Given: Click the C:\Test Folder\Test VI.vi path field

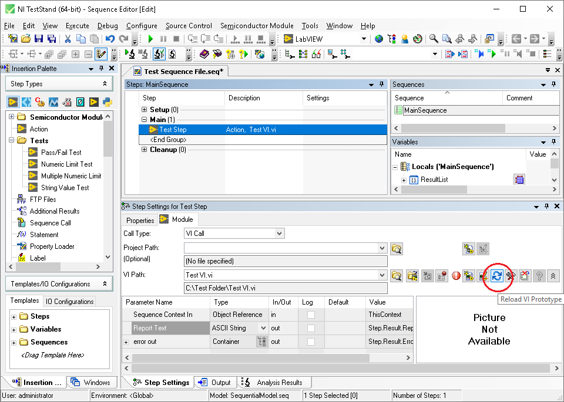Looking at the screenshot, I should pos(286,288).
